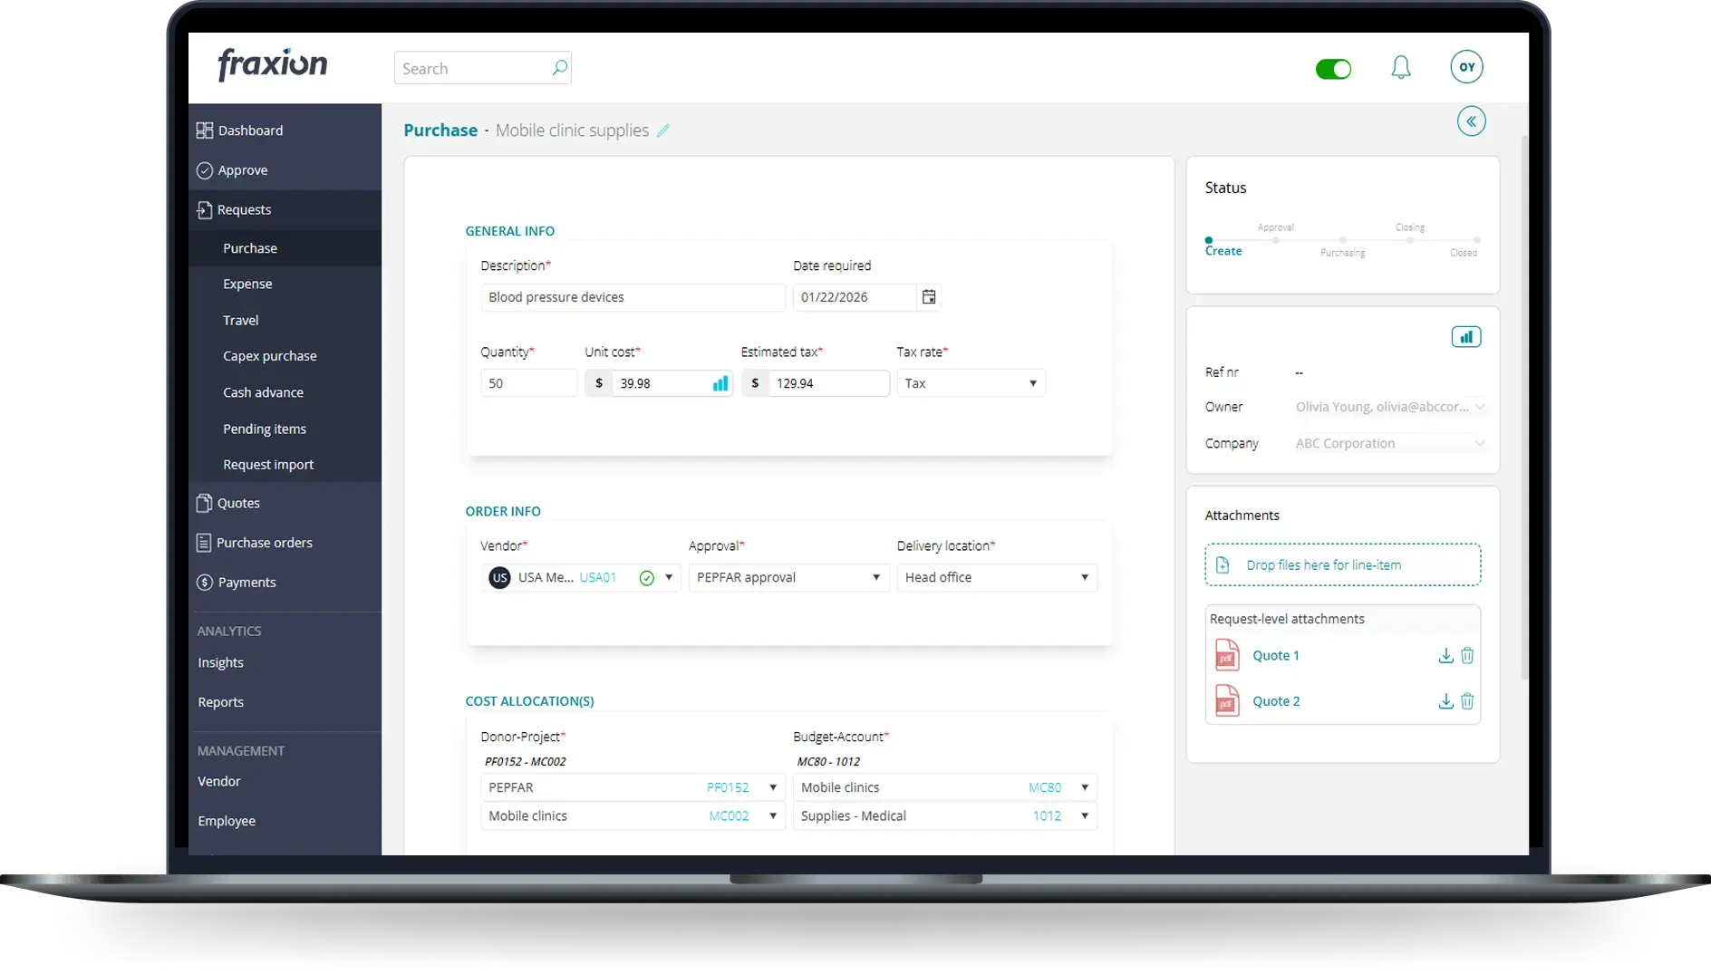Screen dimensions: 1711x974
Task: Click the Estimated tax field 129.94
Action: (815, 383)
